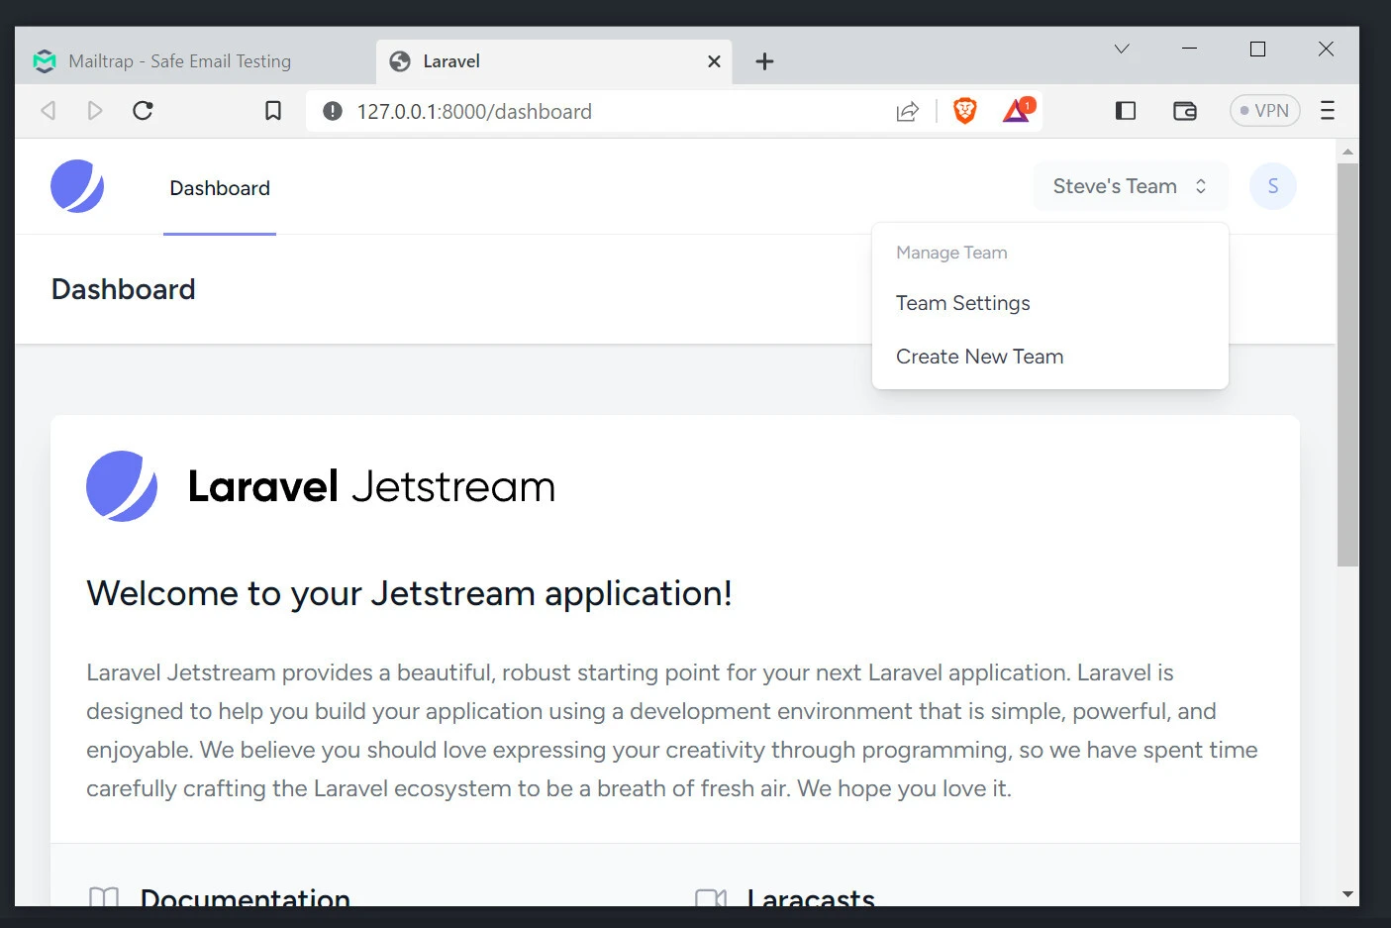1391x928 pixels.
Task: Expand the Steve's Team dropdown
Action: pyautogui.click(x=1130, y=187)
